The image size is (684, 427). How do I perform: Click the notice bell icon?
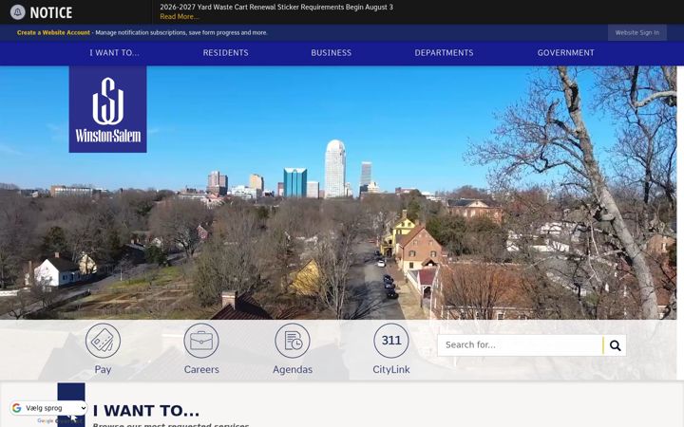click(x=17, y=12)
